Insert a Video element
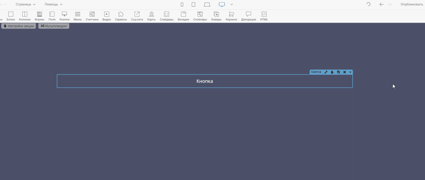Screen dimensions: 425x180 107,16
